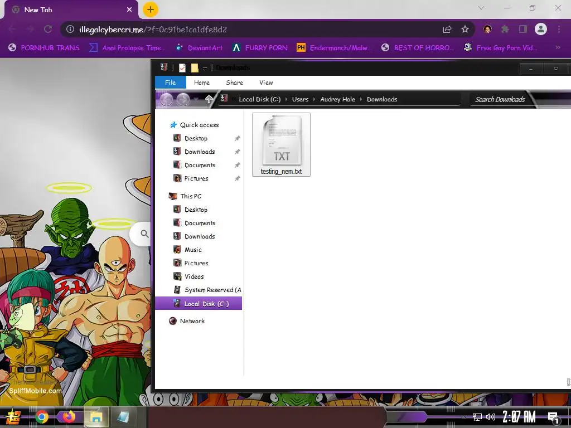Select the New Tab browser tab

tap(71, 10)
